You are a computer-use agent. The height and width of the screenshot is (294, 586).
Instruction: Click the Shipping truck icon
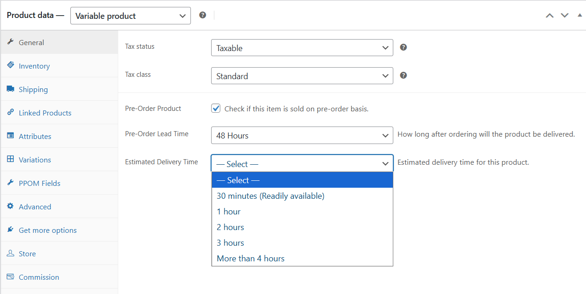pos(11,89)
